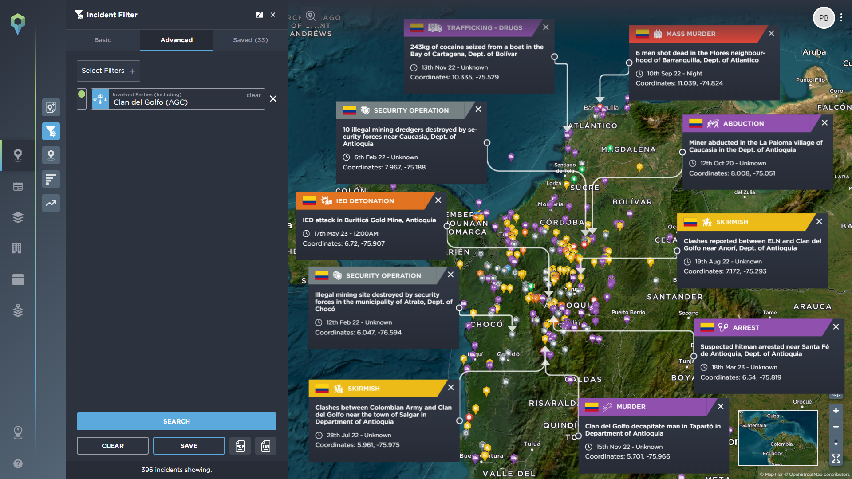The width and height of the screenshot is (852, 479).
Task: Click the Abduction card header
Action: click(751, 124)
